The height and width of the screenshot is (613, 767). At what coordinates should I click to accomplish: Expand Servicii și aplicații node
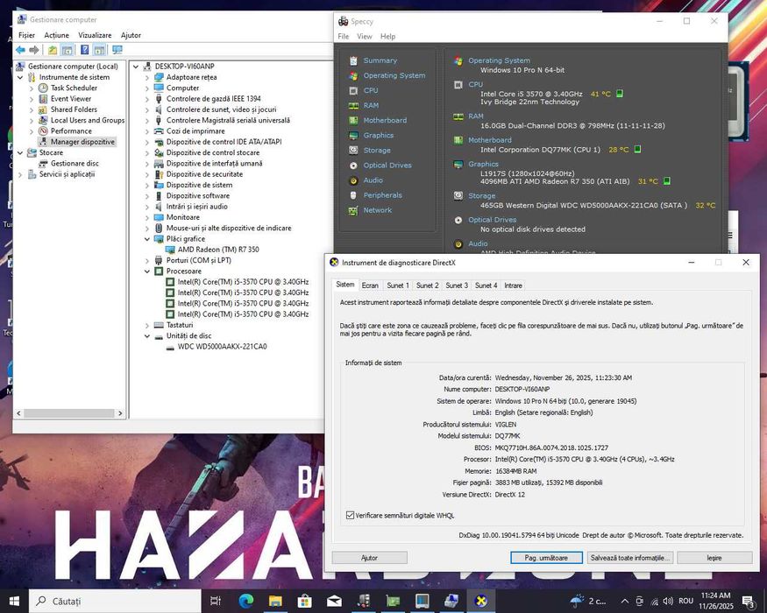[x=20, y=174]
